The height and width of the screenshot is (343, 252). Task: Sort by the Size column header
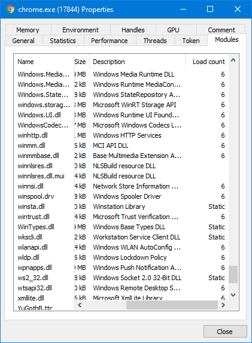82,62
